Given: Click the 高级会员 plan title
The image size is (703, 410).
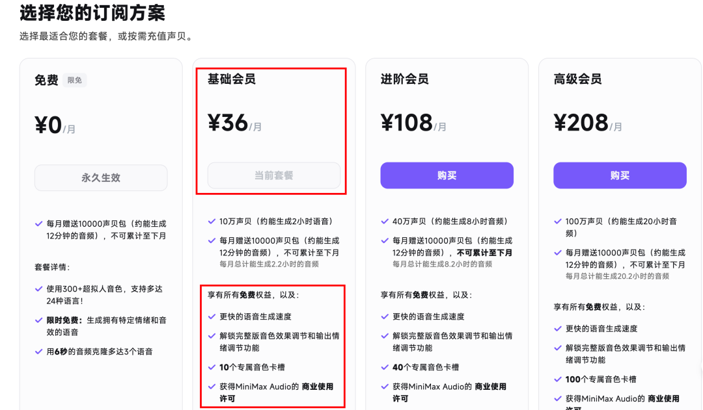Looking at the screenshot, I should pyautogui.click(x=577, y=79).
